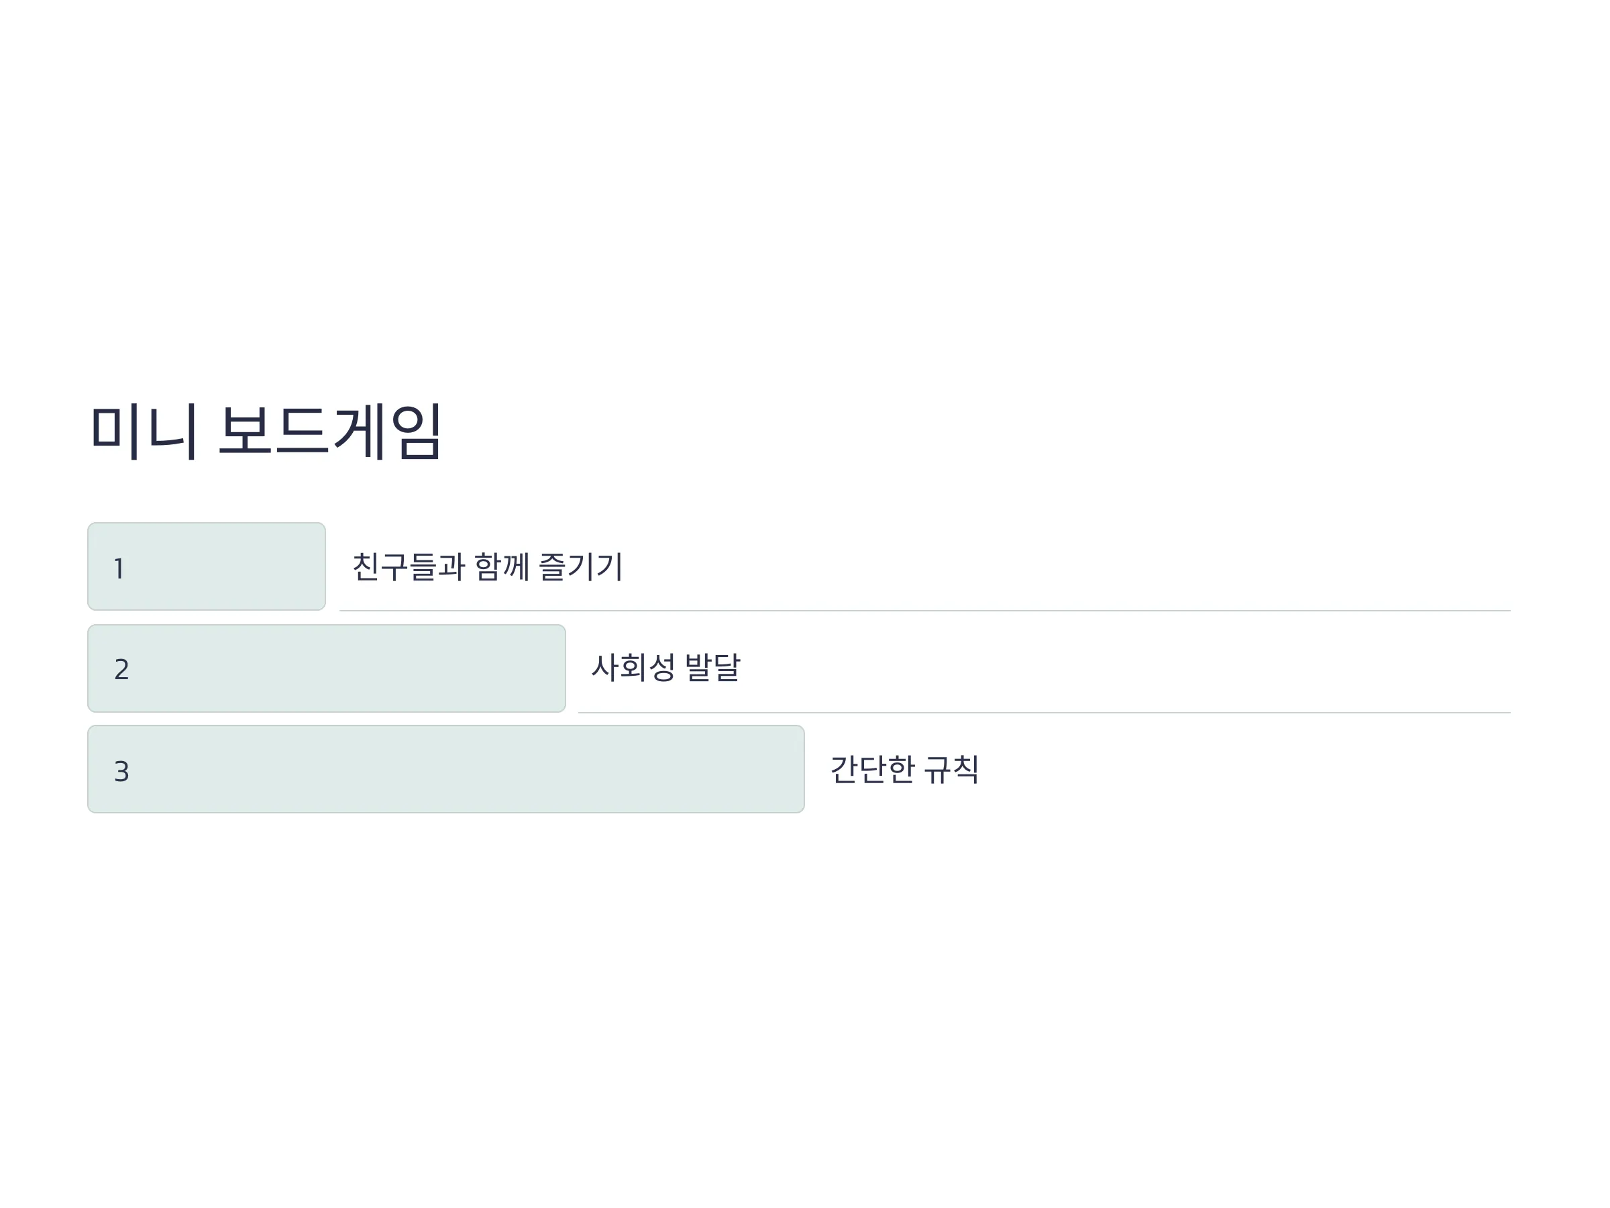Click the word 친구들과 in the first item
The width and height of the screenshot is (1610, 1208).
coord(409,566)
